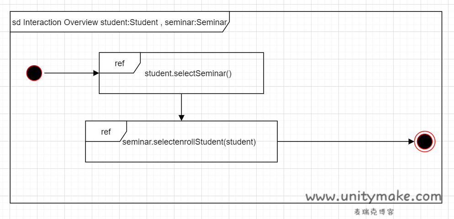Open the www.unitymake.com watermark link
The width and height of the screenshot is (454, 219).
pos(374,197)
